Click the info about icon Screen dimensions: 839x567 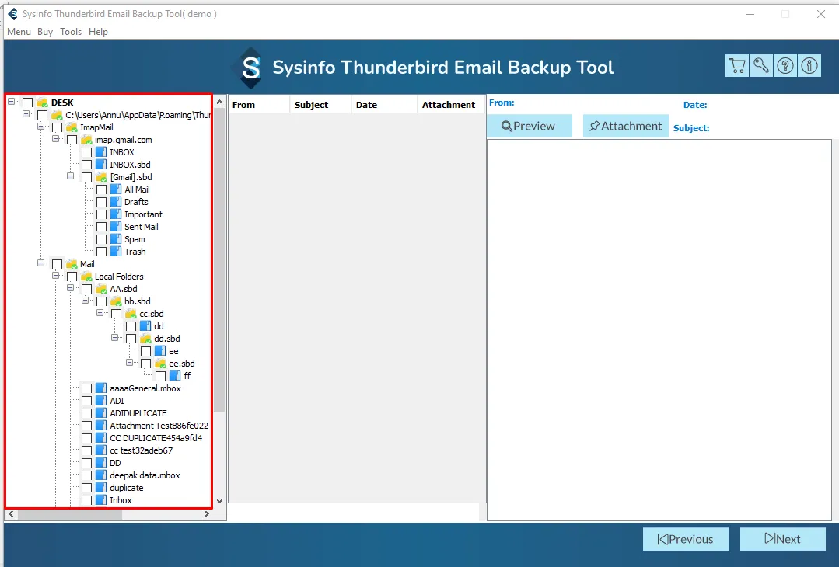pyautogui.click(x=809, y=66)
